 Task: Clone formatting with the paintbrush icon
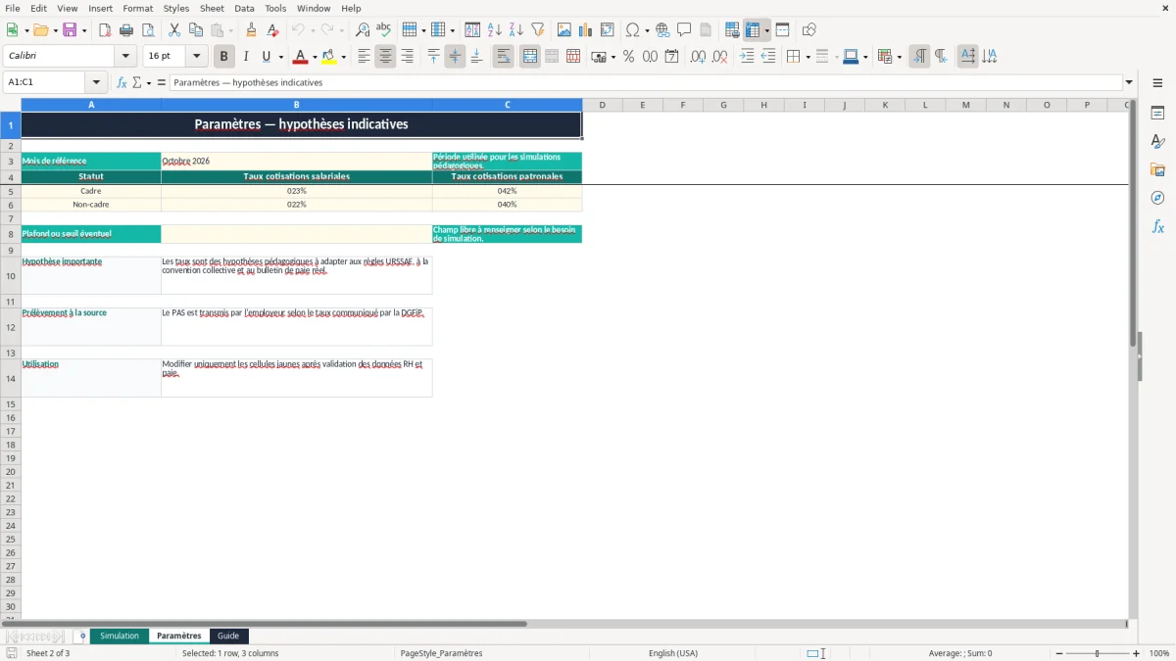tap(252, 30)
